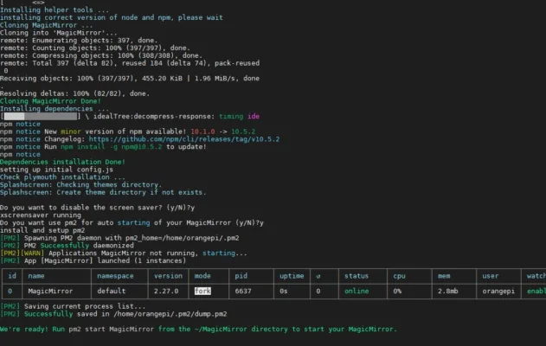Viewport: 546px width, 346px height.
Task: Select the highlighted 'fork' mode cell
Action: [202, 291]
